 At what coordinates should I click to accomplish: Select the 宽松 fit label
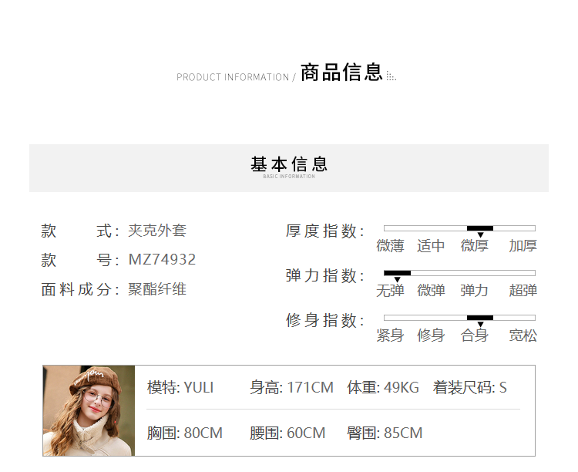pyautogui.click(x=523, y=335)
